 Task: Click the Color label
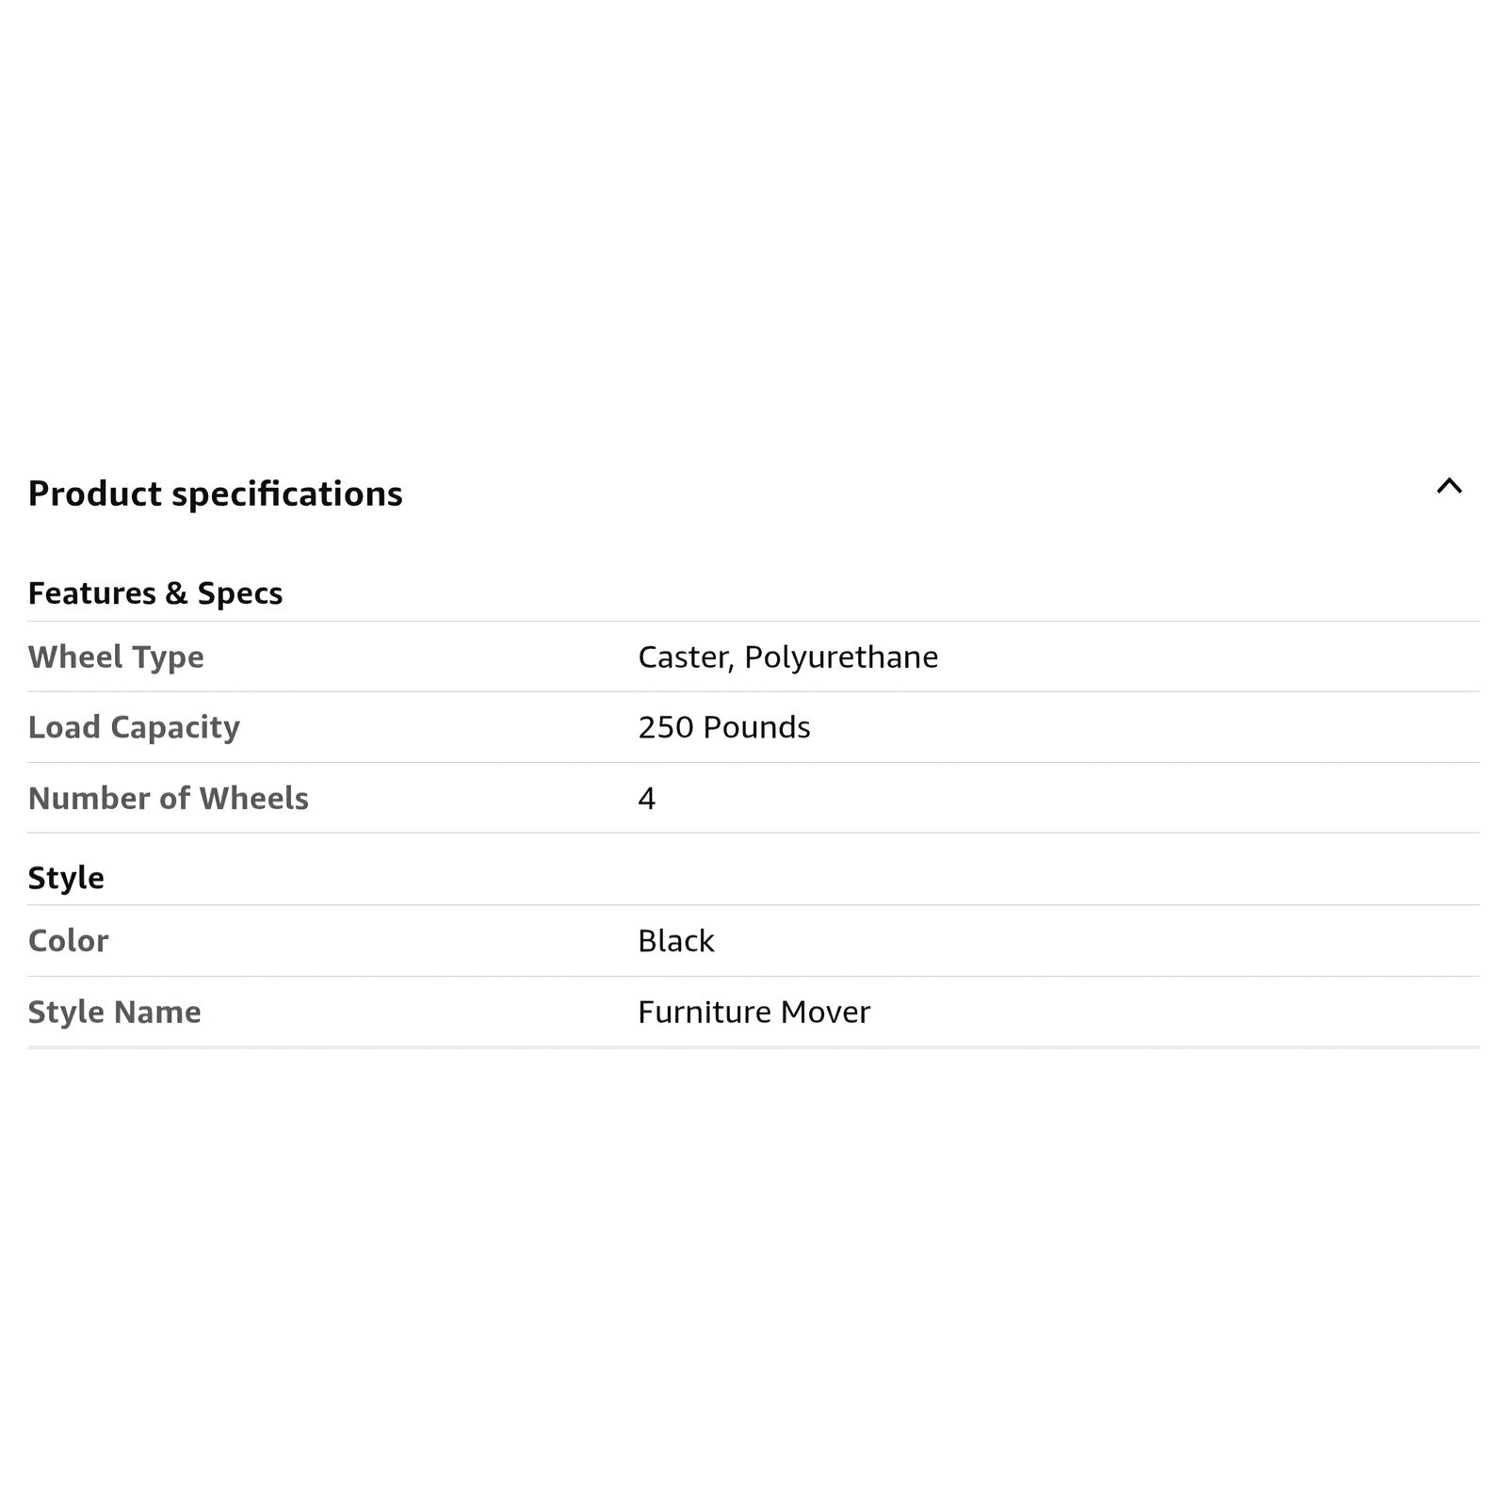point(68,941)
